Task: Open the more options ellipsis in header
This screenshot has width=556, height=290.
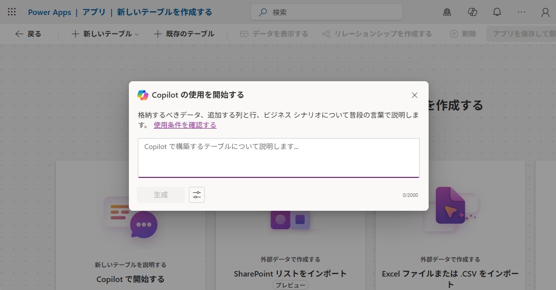Action: tap(522, 12)
